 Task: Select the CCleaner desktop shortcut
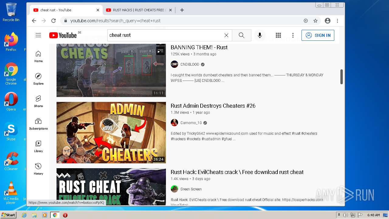[11, 161]
